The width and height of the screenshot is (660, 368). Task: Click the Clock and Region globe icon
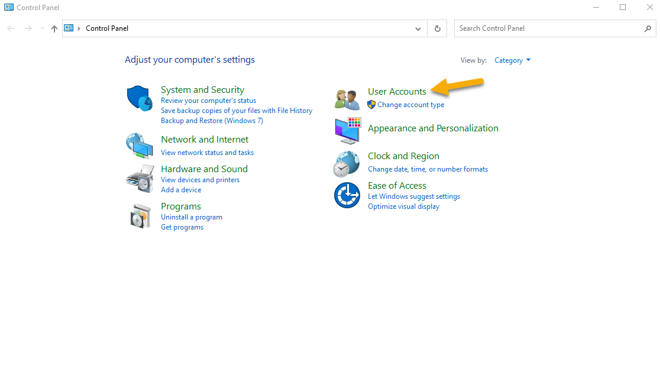pyautogui.click(x=347, y=163)
